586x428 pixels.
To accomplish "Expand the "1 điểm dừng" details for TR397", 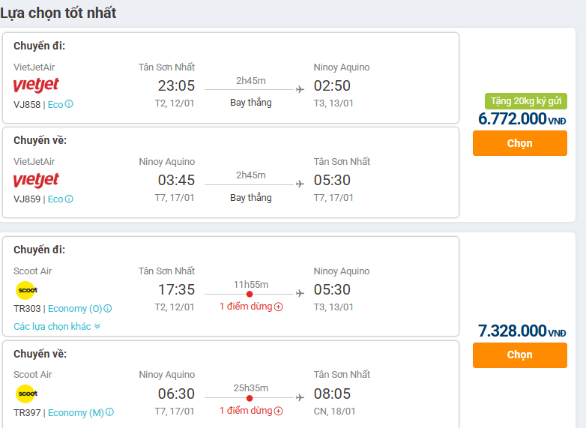I will click(247, 411).
